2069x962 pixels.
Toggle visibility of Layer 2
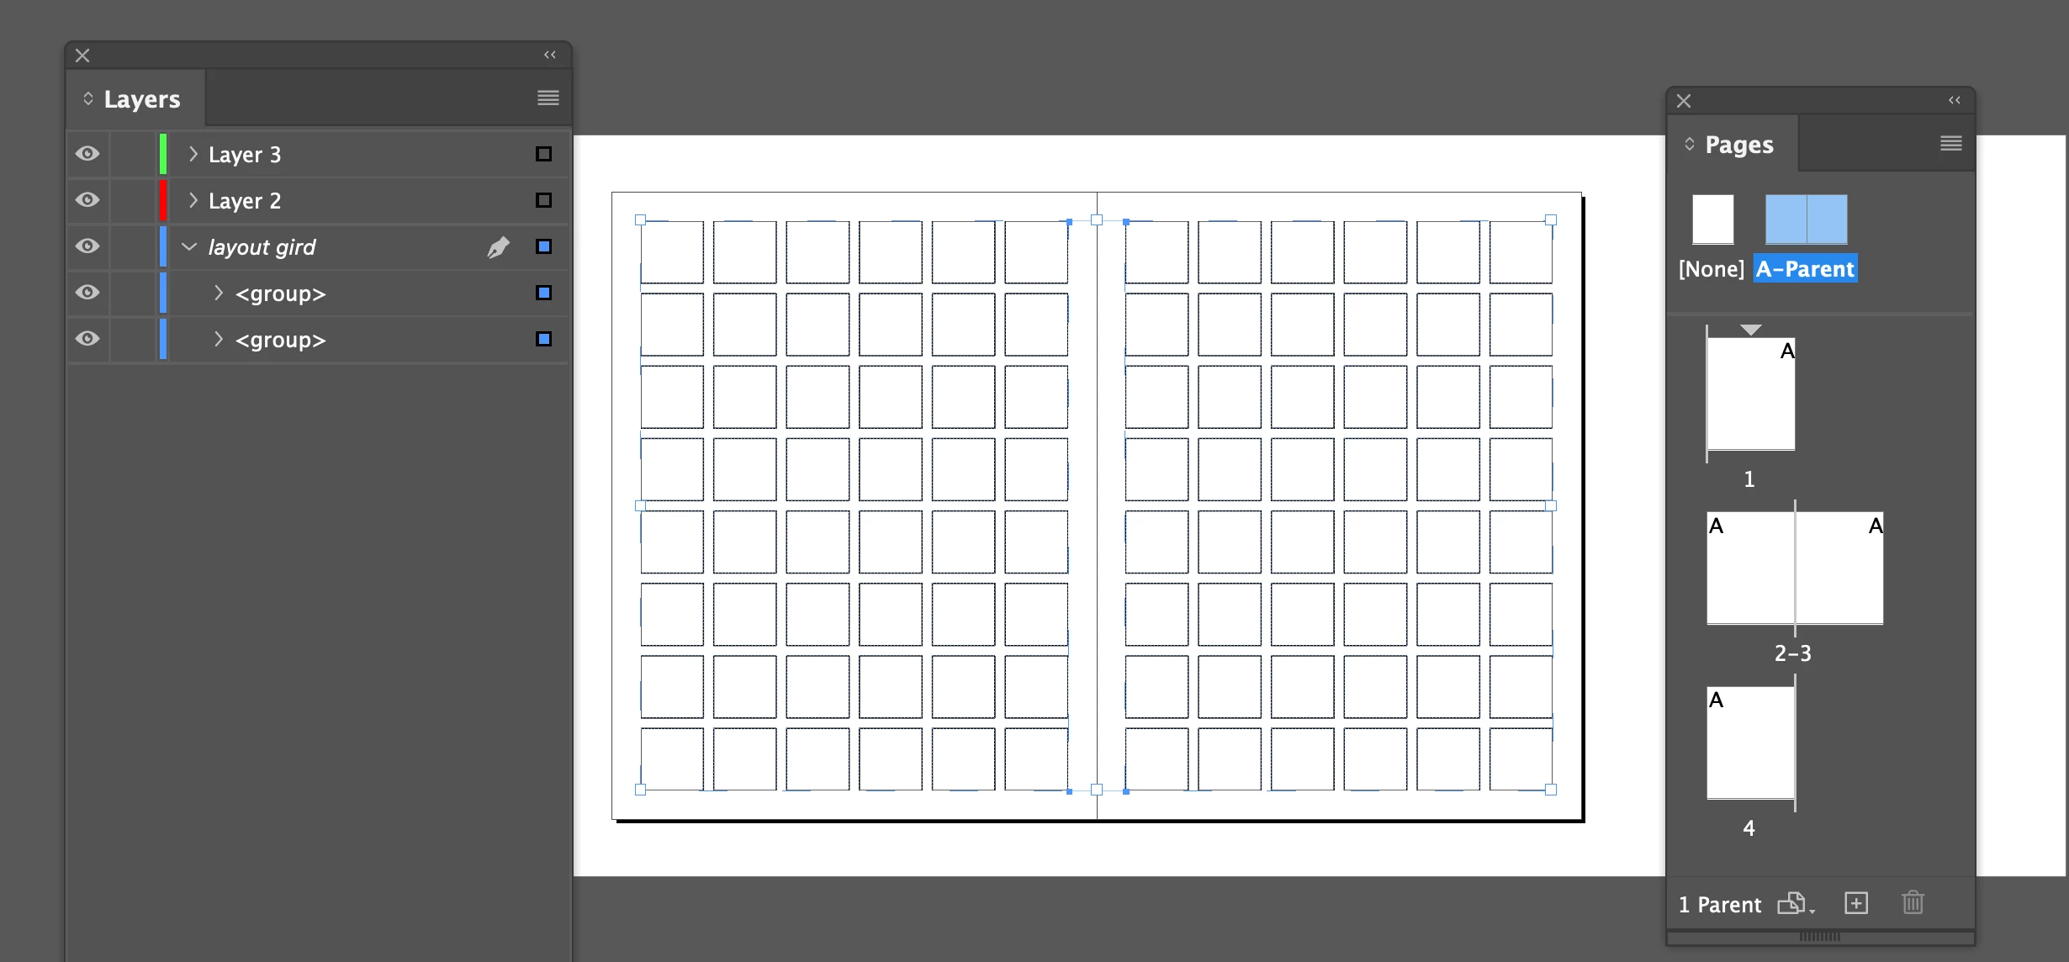tap(87, 200)
